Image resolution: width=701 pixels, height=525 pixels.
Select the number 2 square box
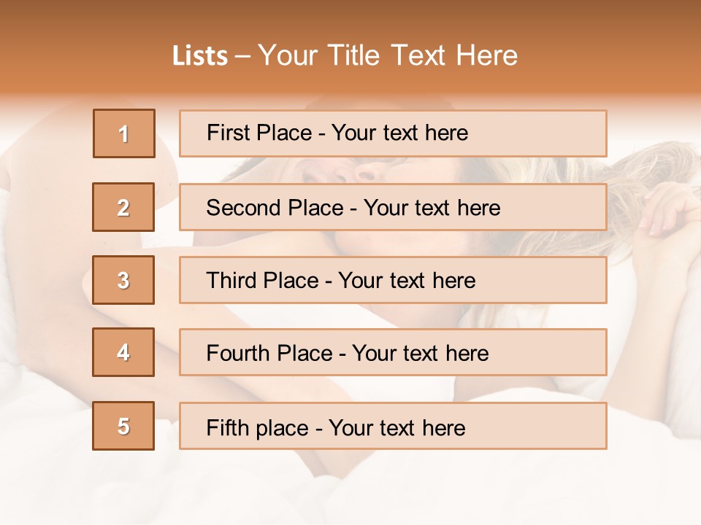tap(123, 207)
